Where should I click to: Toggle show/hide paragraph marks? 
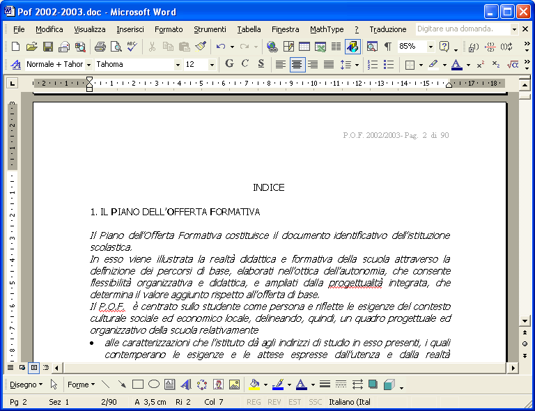point(387,47)
